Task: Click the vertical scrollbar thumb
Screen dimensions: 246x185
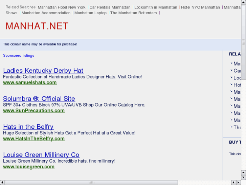Action: pyautogui.click(x=243, y=42)
